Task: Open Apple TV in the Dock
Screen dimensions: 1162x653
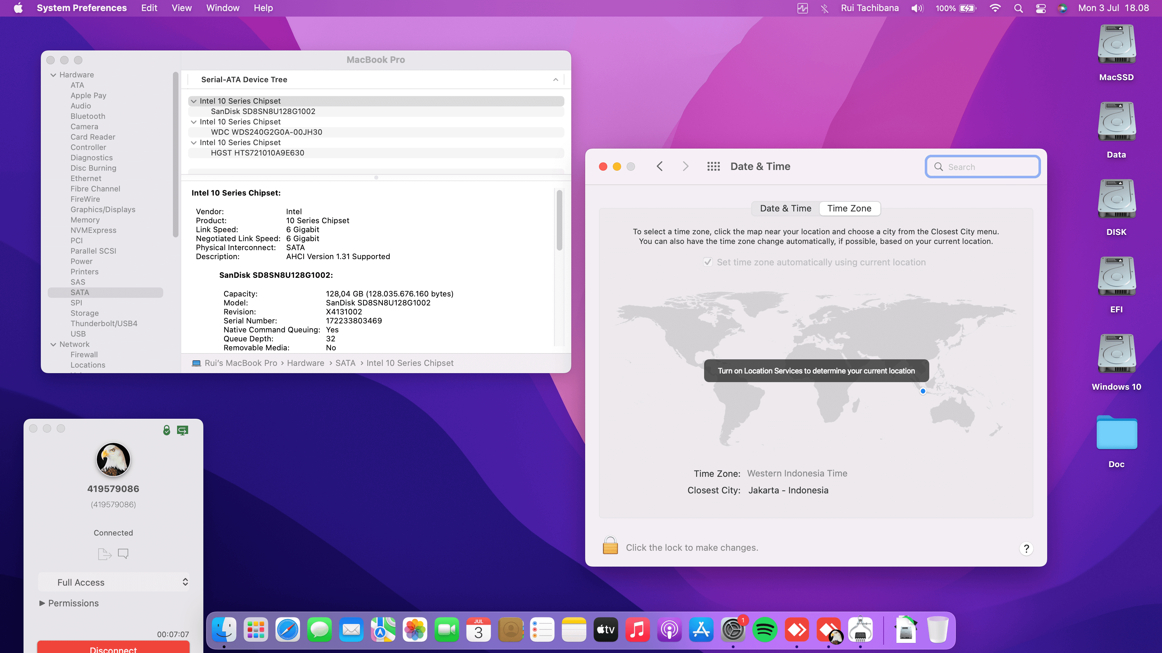Action: pyautogui.click(x=606, y=630)
